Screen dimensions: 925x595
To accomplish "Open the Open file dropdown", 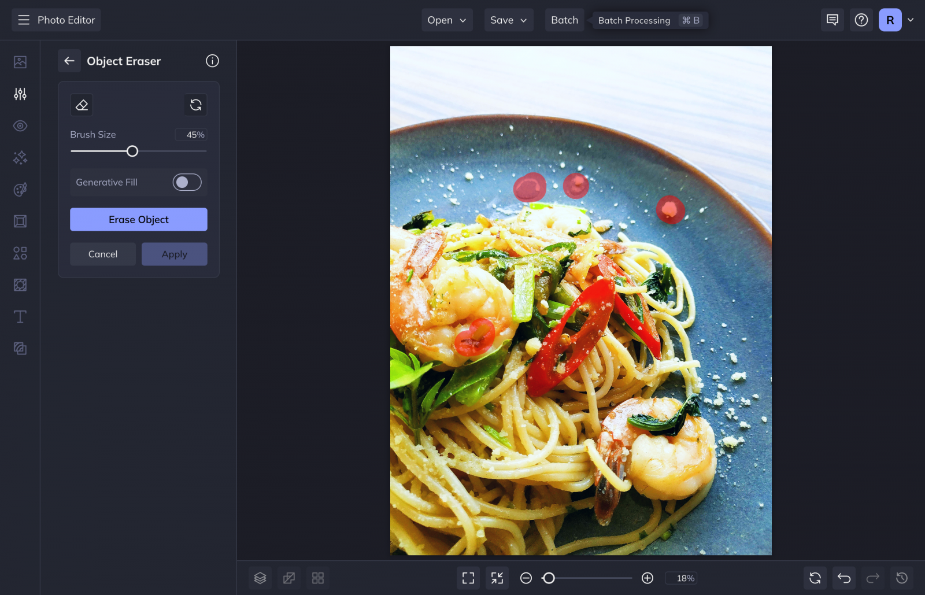I will tap(446, 20).
